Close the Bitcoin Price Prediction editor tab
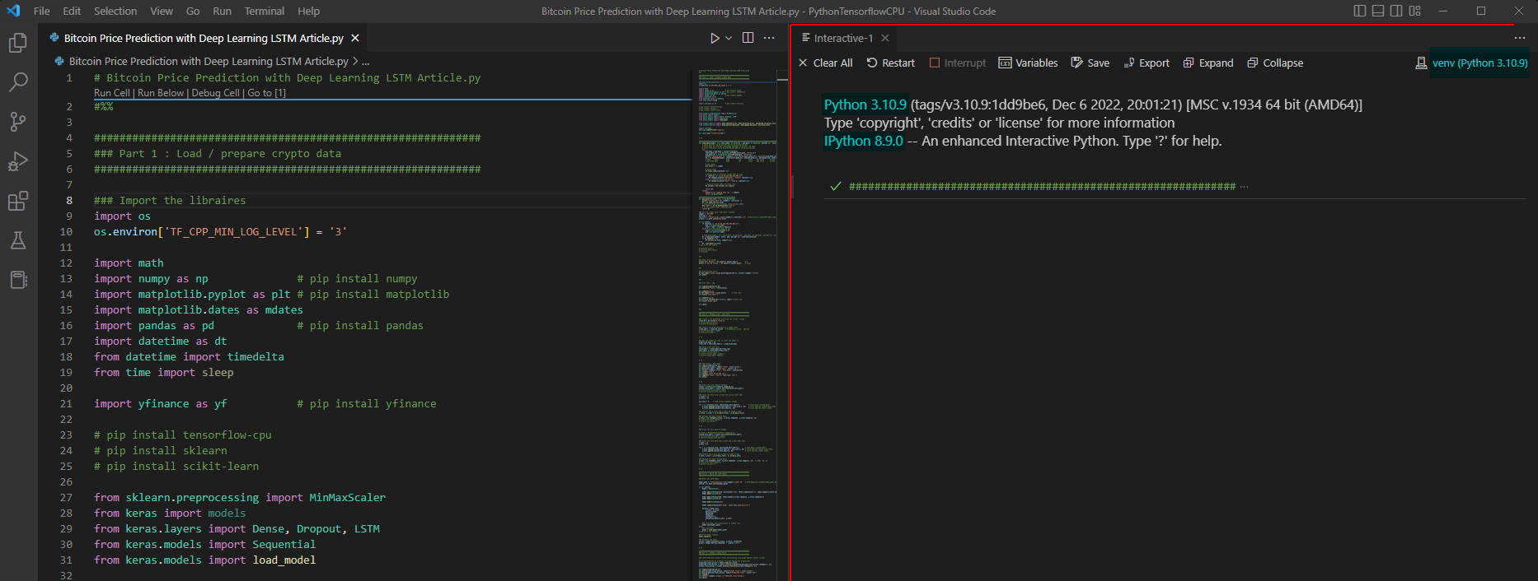1538x581 pixels. [x=355, y=38]
